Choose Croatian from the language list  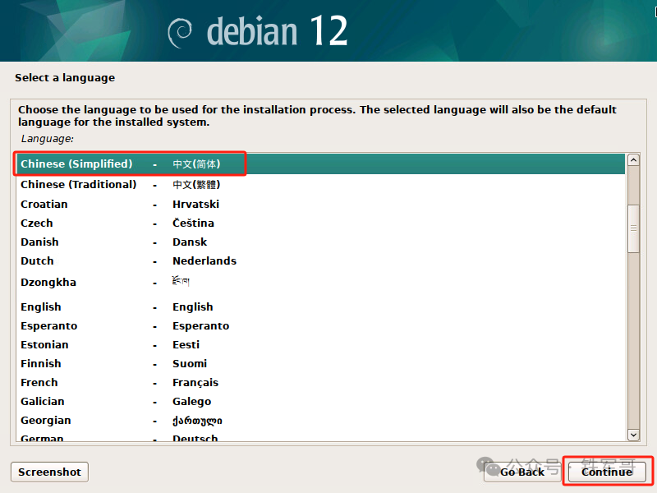click(x=321, y=204)
